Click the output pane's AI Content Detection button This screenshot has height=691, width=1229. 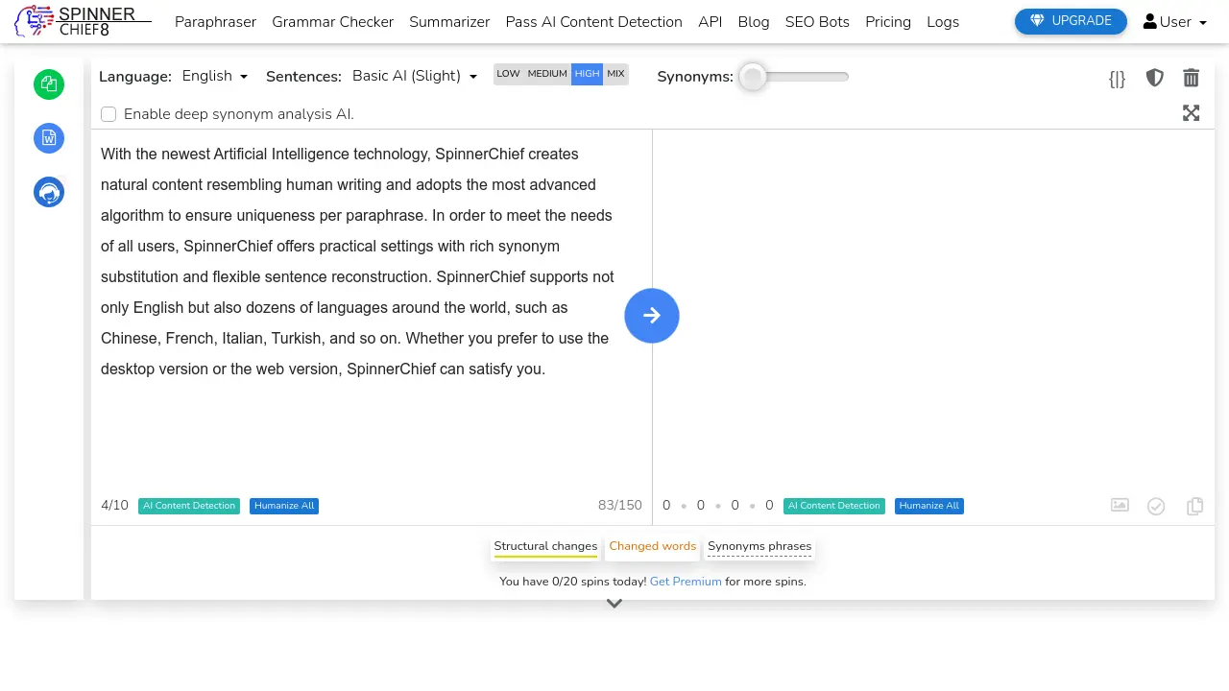834,506
